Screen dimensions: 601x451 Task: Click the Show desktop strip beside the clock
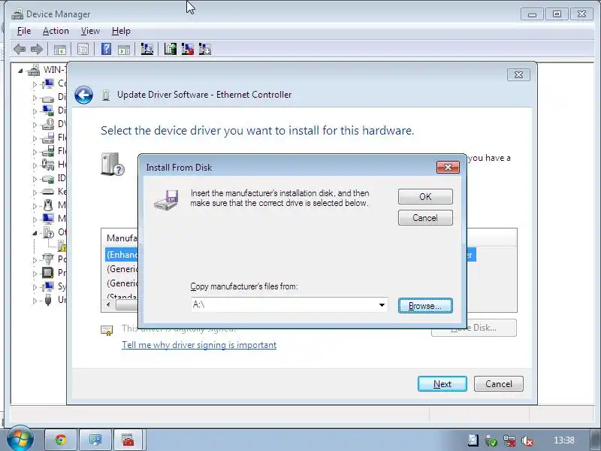pyautogui.click(x=593, y=440)
